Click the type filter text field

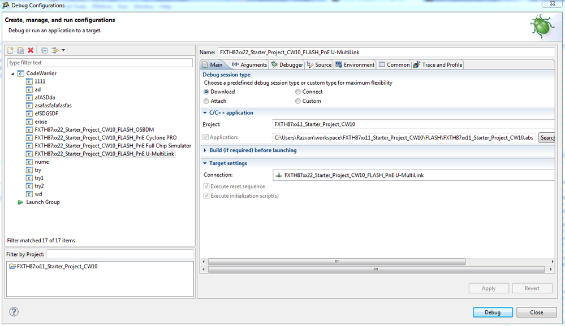(x=100, y=63)
